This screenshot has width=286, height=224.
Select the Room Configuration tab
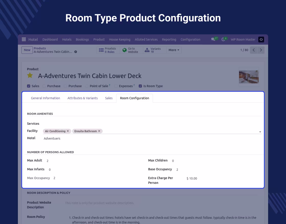click(134, 98)
